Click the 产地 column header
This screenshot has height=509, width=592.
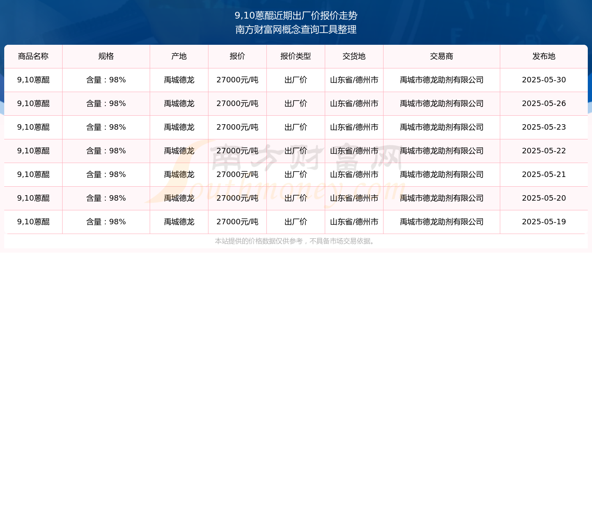(x=179, y=56)
